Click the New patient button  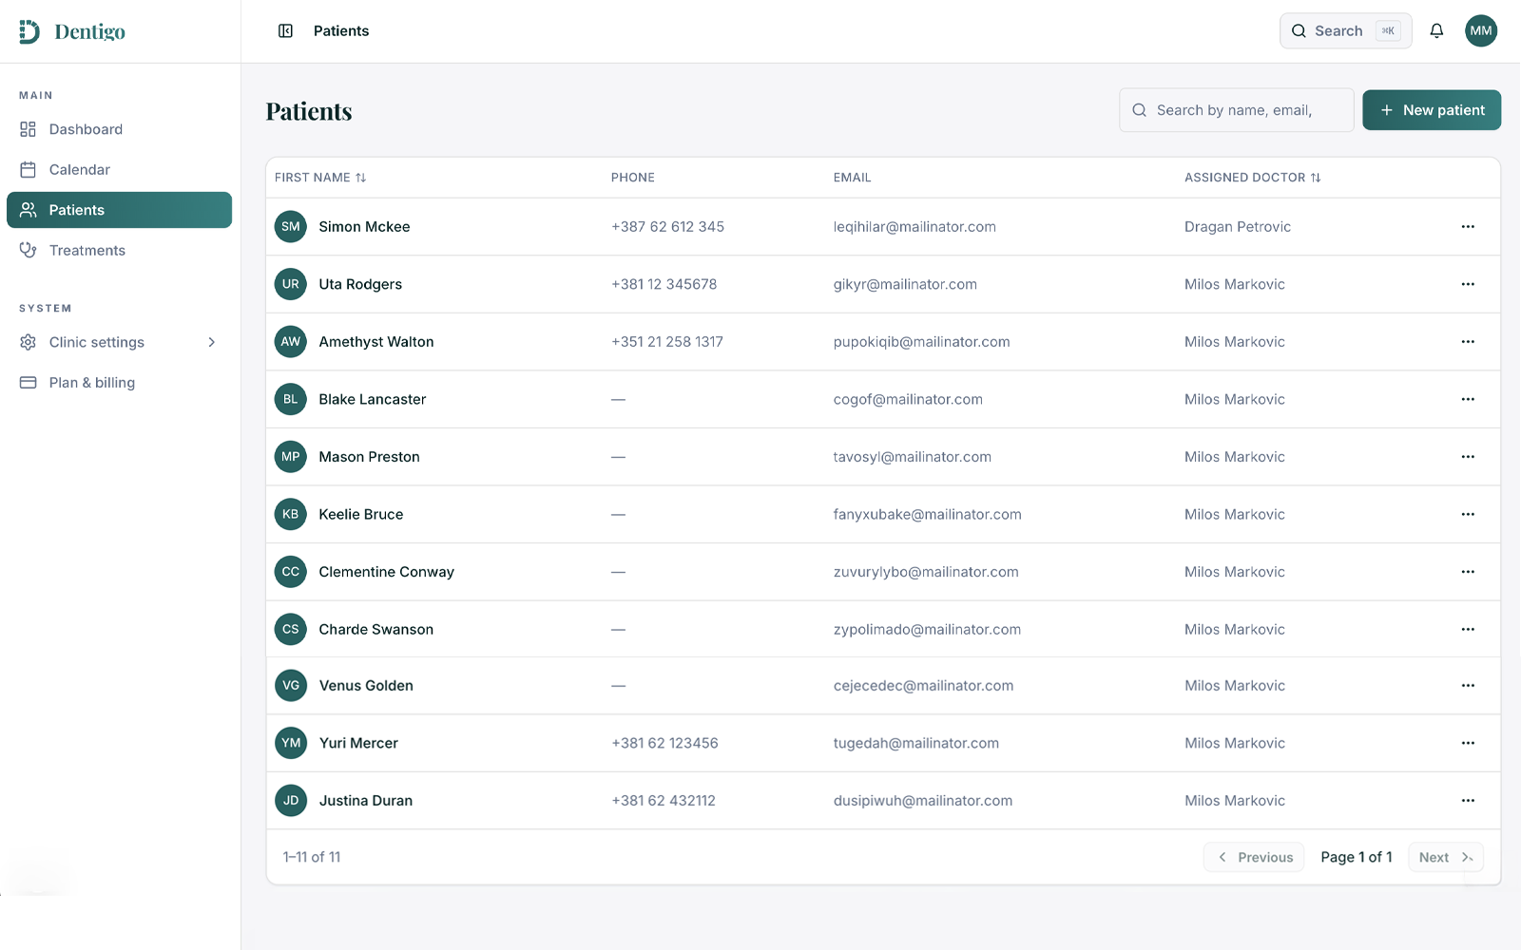point(1431,110)
